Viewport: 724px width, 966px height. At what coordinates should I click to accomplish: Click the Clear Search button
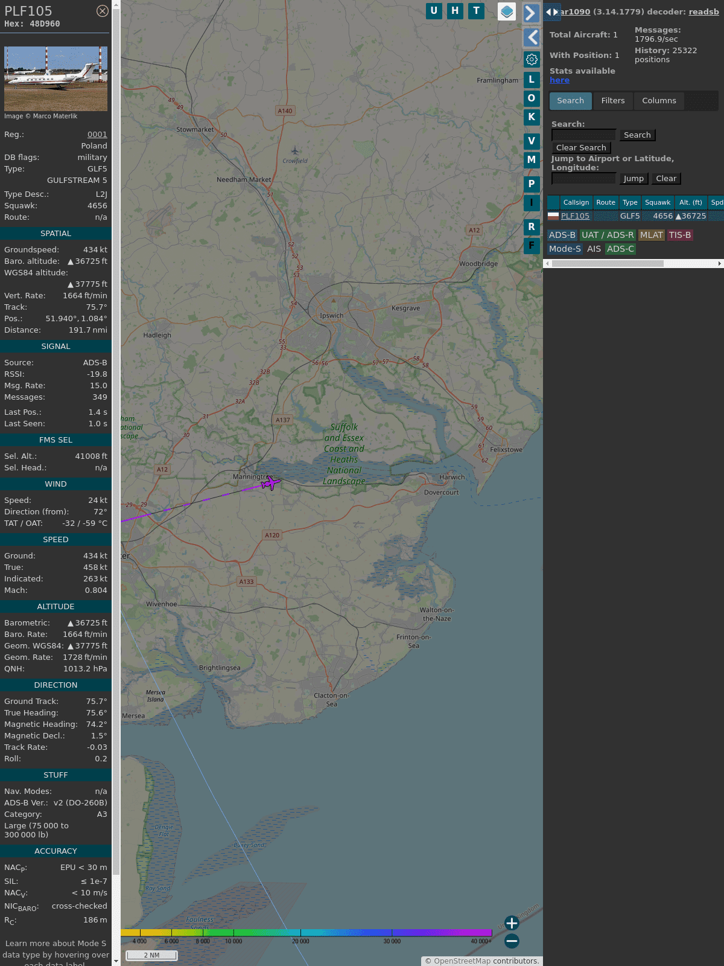pos(581,148)
